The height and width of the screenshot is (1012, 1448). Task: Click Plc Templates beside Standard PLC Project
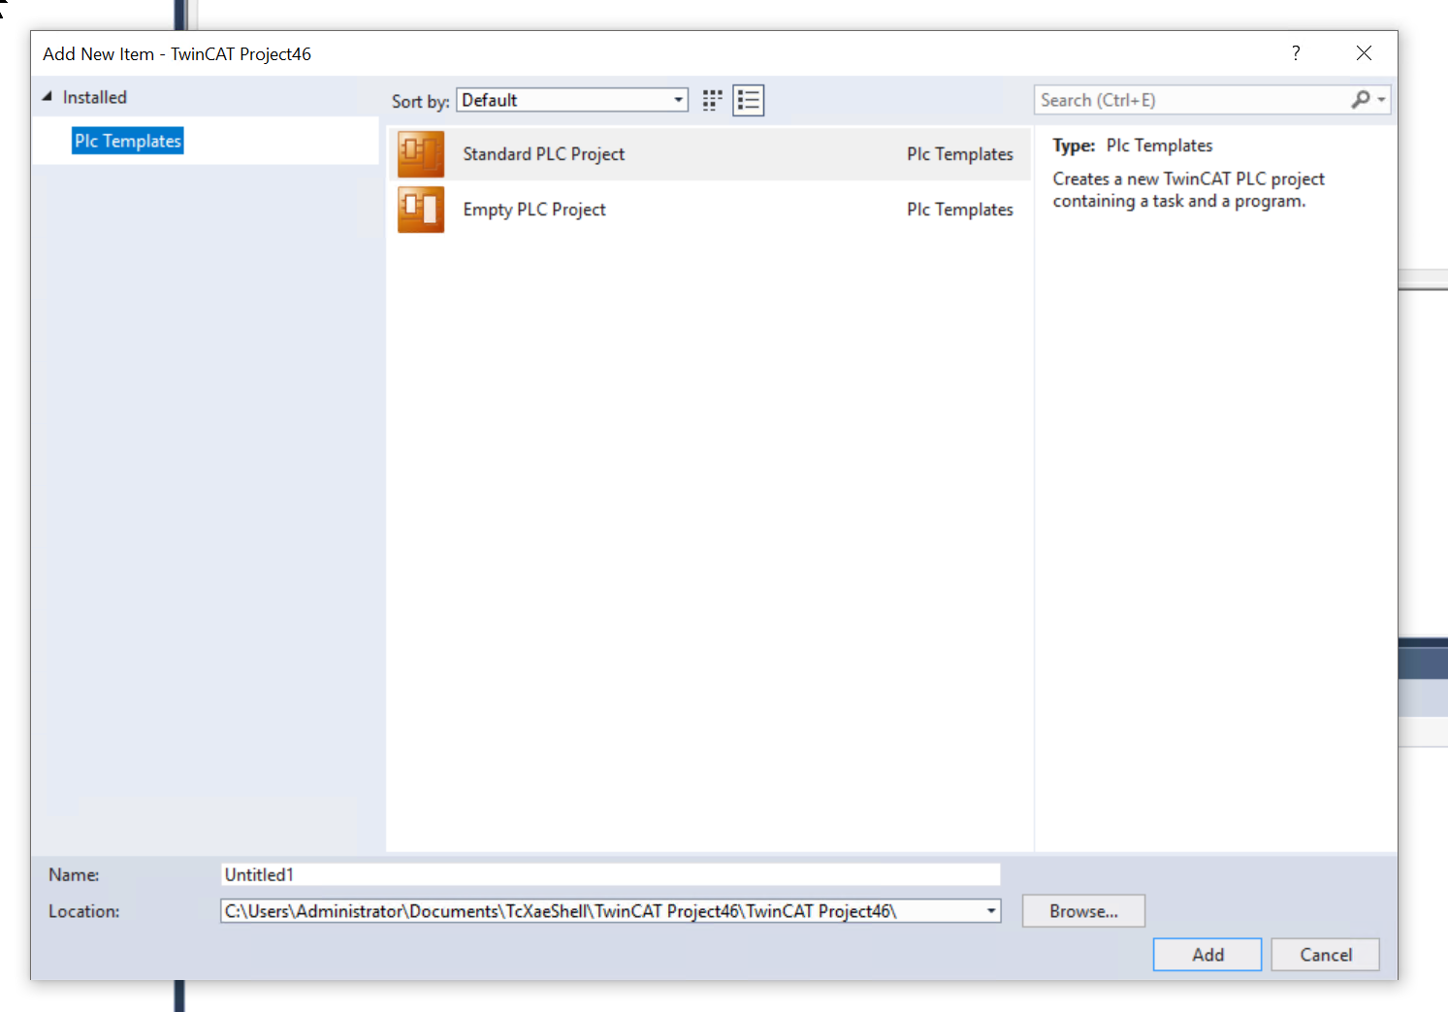click(960, 154)
